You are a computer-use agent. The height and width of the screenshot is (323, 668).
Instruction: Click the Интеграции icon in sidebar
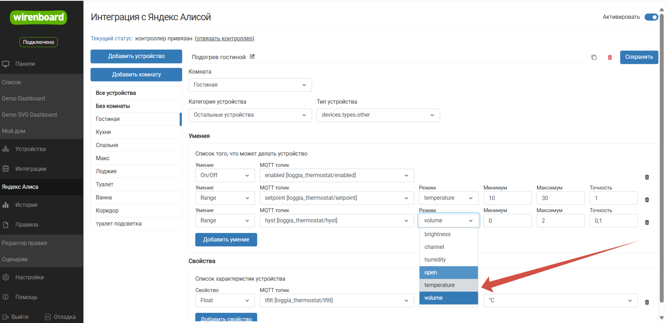pyautogui.click(x=6, y=169)
